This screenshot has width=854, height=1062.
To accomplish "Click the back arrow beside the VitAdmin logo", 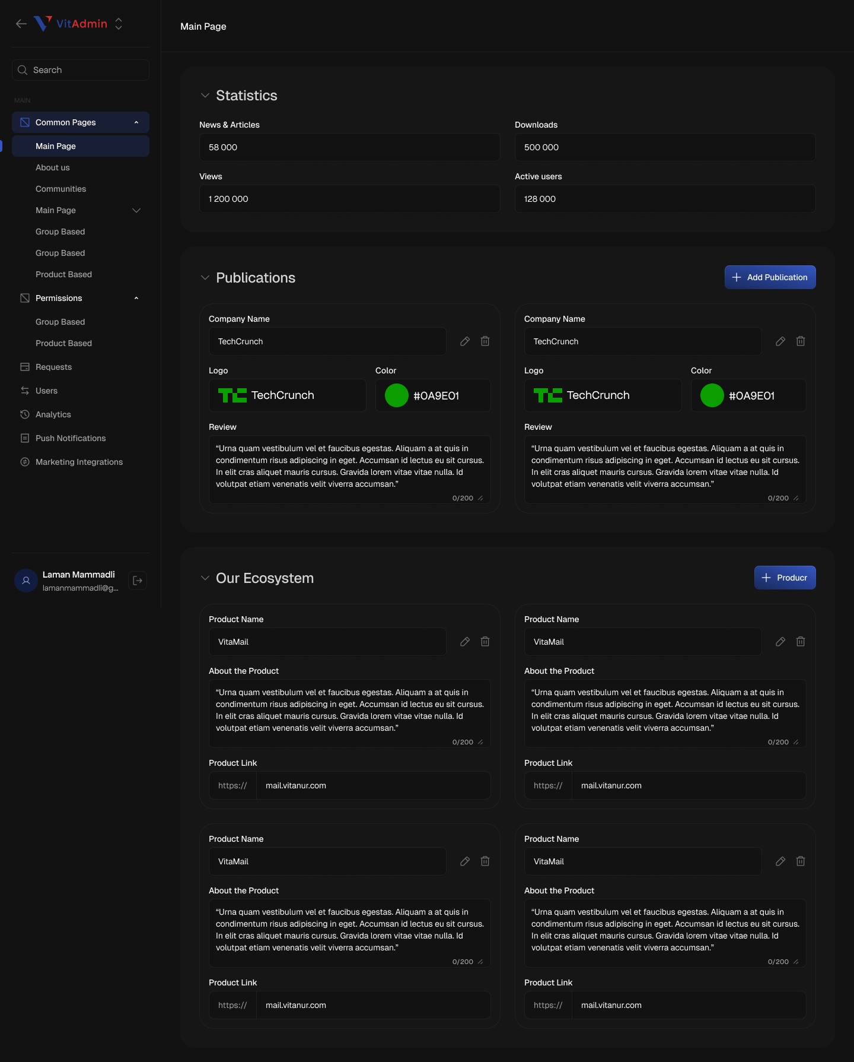I will click(x=21, y=24).
